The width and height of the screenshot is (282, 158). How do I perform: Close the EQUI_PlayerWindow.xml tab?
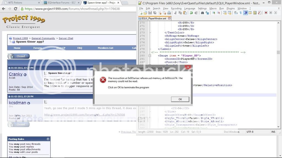coord(169,18)
